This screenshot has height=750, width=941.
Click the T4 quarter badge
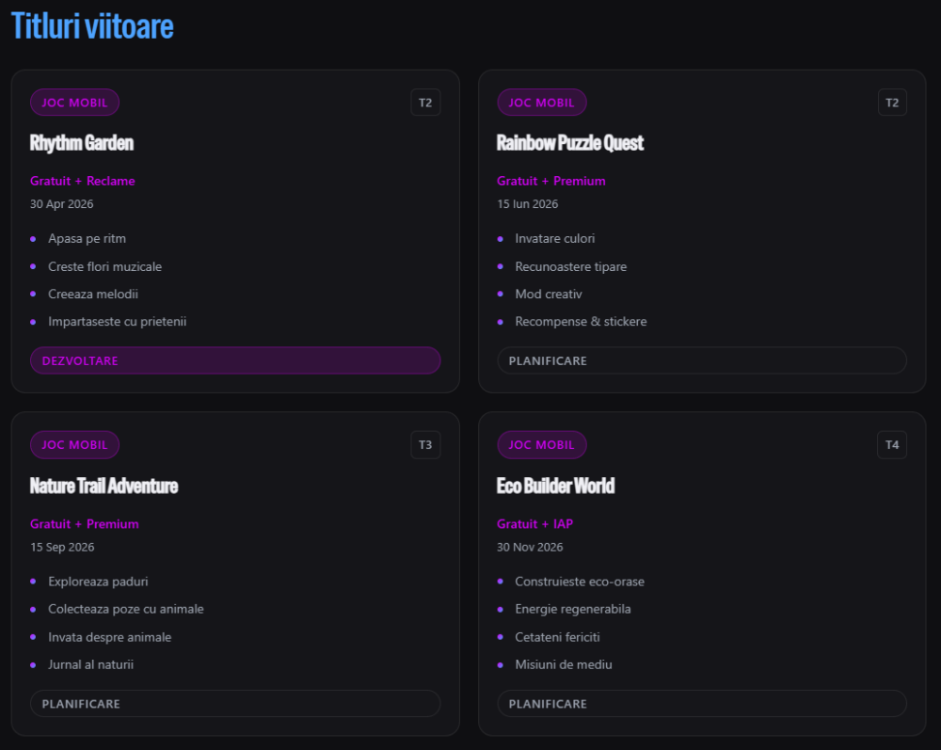[892, 445]
